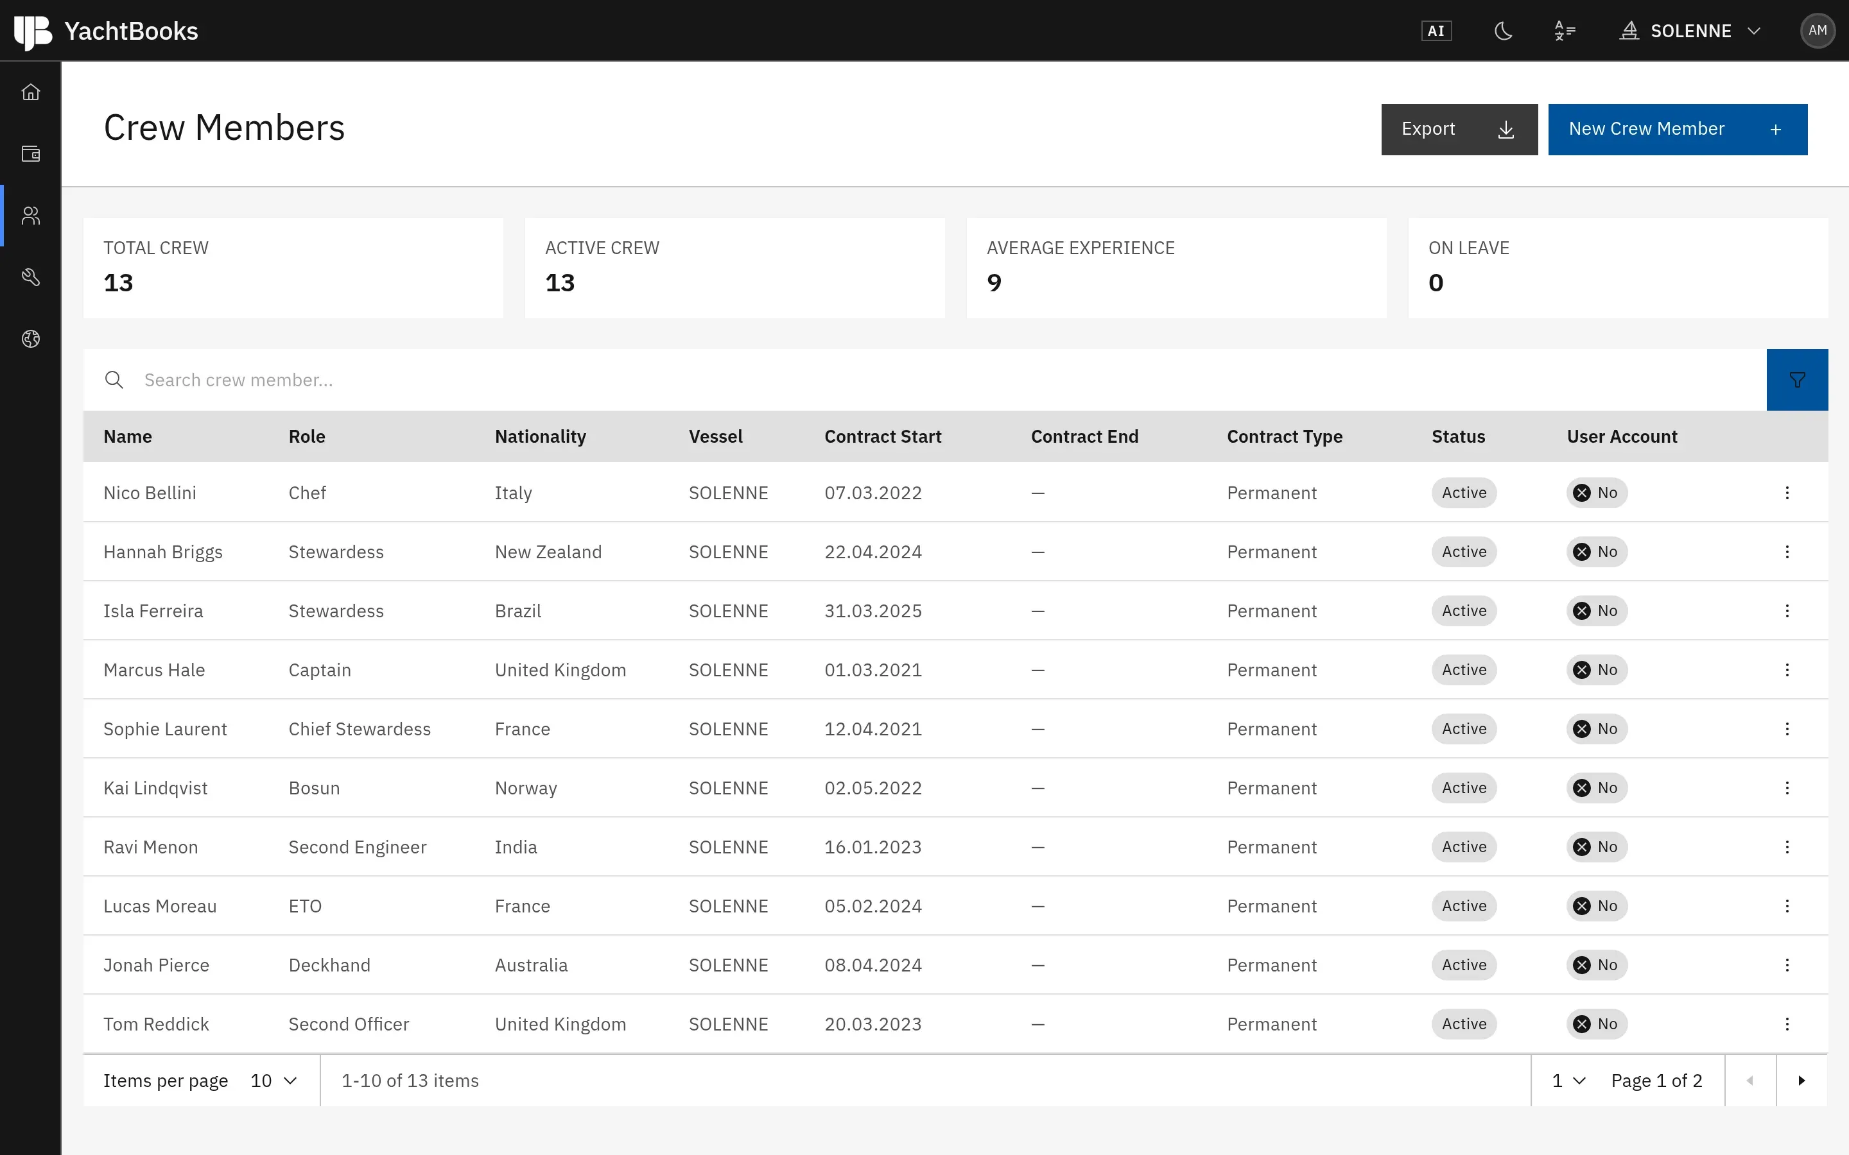This screenshot has width=1849, height=1155.
Task: Select the crew members sidebar icon
Action: (x=31, y=216)
